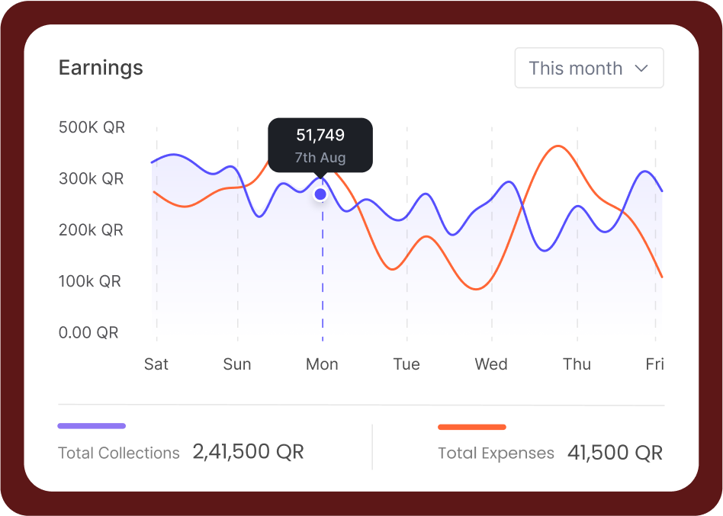Open the This month dropdown
The height and width of the screenshot is (516, 723).
coord(588,69)
